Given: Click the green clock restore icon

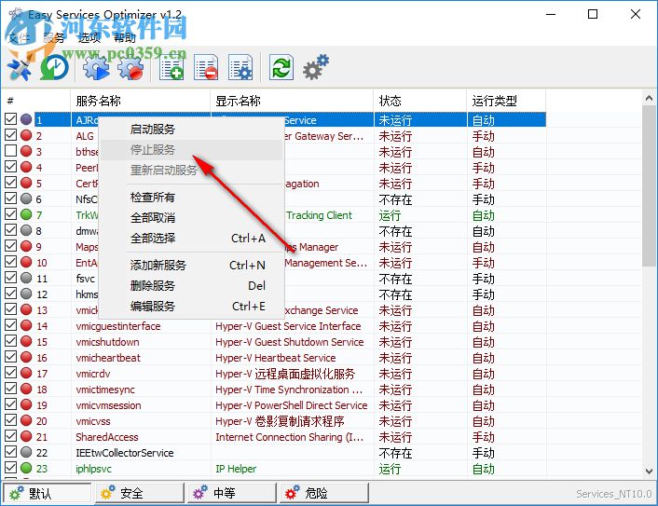Looking at the screenshot, I should (x=54, y=67).
